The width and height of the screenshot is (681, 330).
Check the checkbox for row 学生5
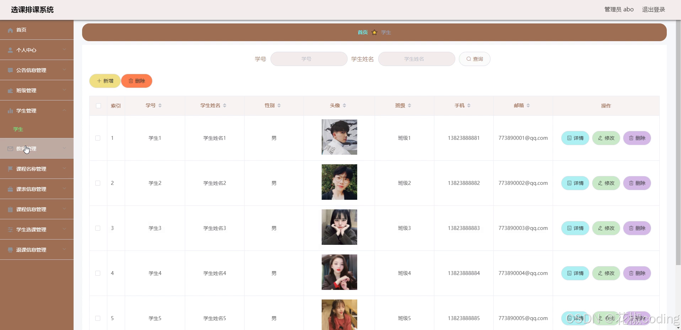click(98, 318)
